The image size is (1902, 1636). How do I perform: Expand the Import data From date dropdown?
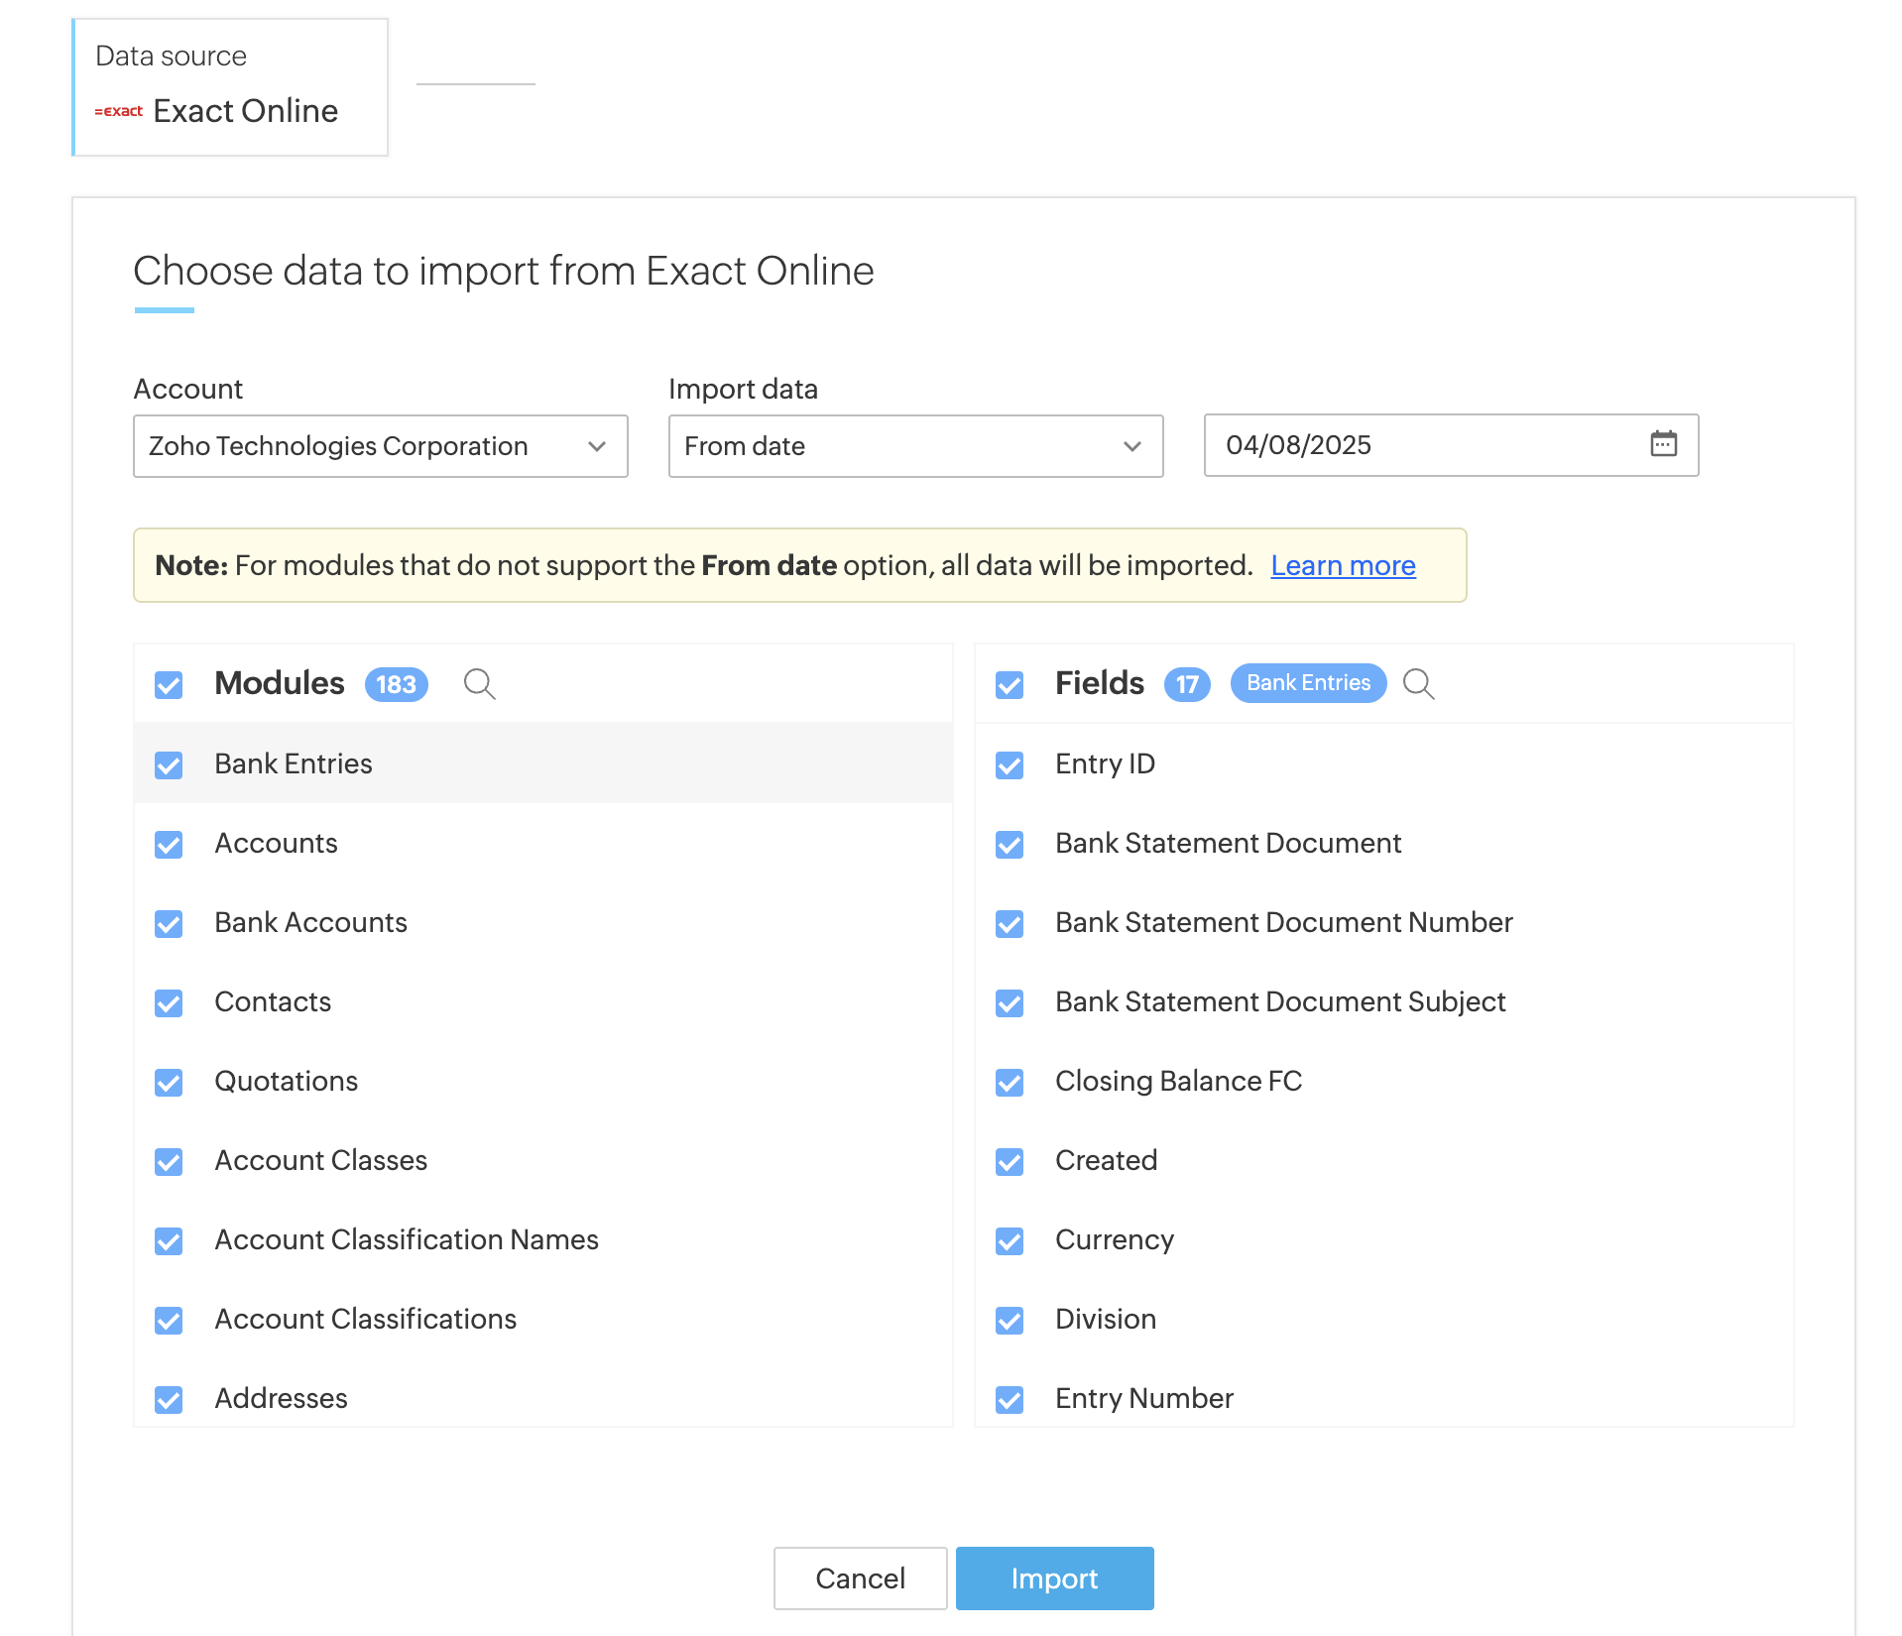coord(914,446)
